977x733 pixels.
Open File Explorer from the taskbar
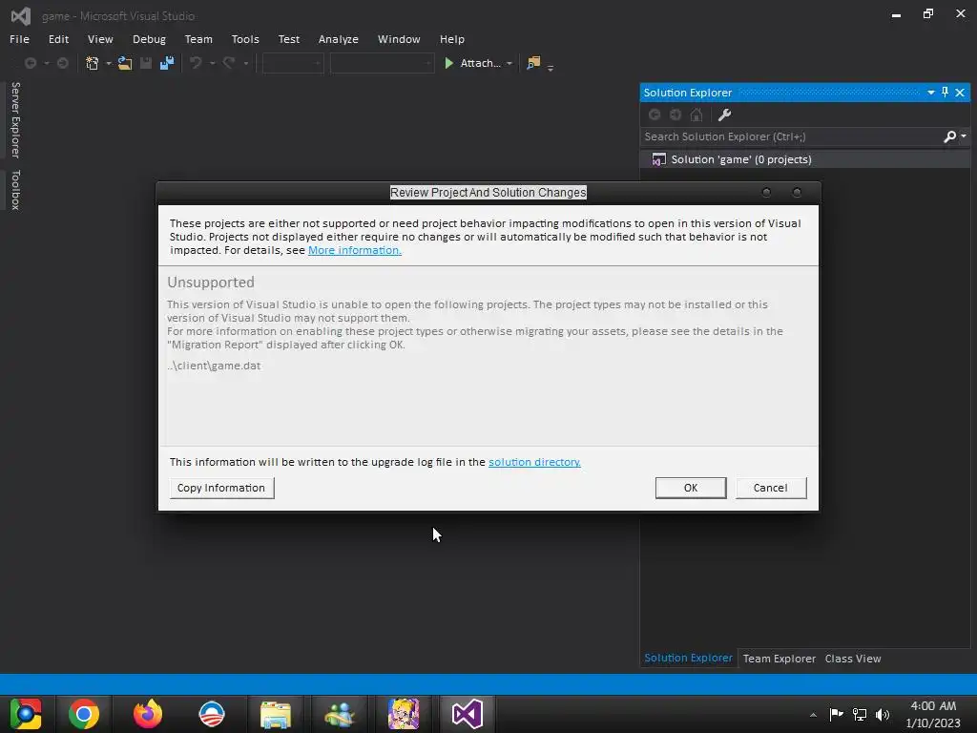(276, 714)
